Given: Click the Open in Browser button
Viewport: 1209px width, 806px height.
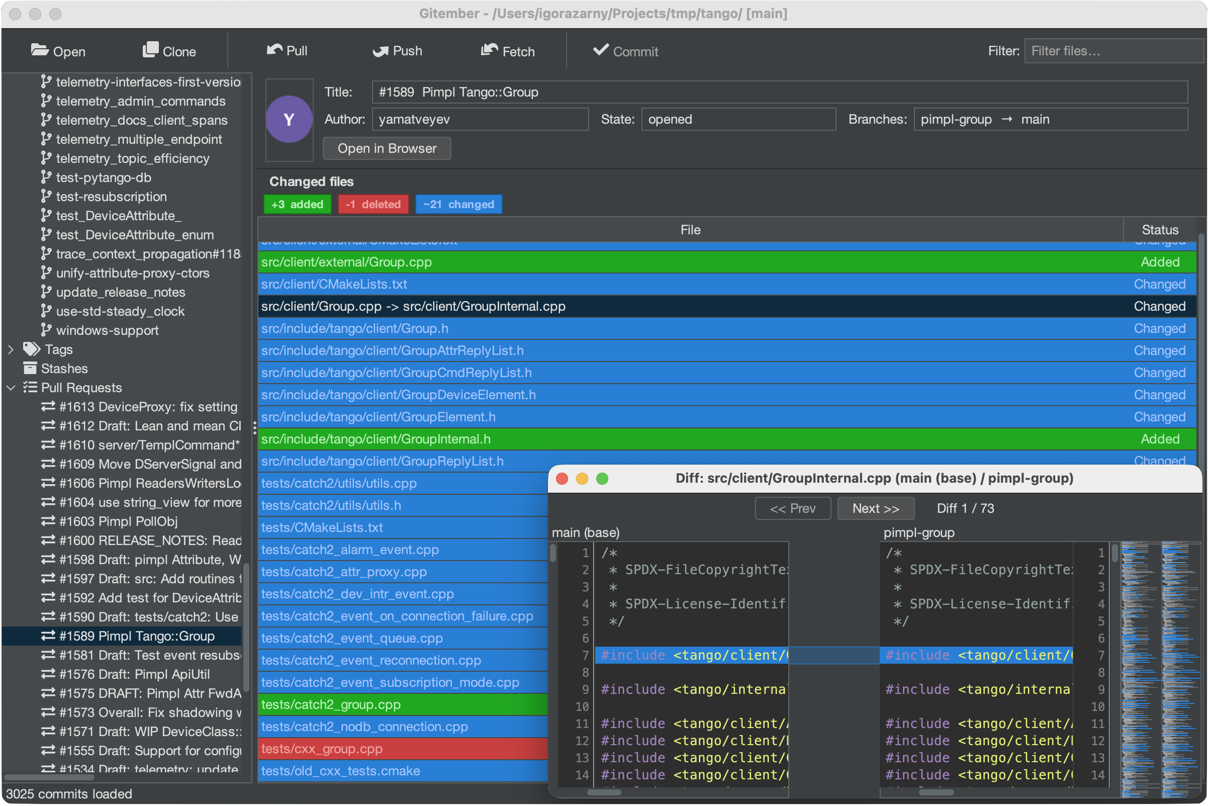Looking at the screenshot, I should click(387, 148).
